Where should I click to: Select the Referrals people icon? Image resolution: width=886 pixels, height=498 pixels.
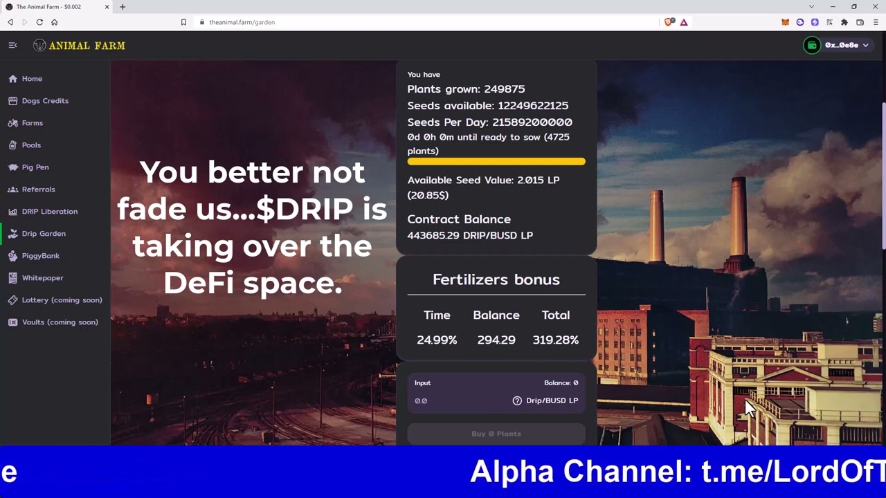[x=12, y=190]
